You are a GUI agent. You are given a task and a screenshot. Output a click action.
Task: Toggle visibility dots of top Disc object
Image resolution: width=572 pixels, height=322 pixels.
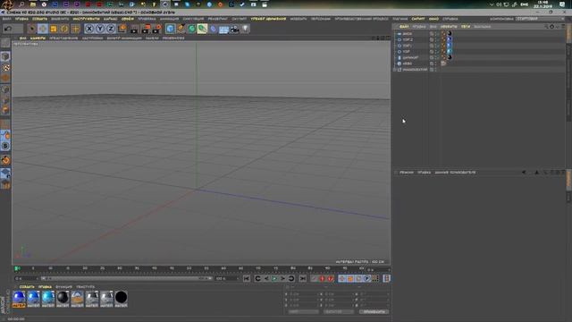436,34
